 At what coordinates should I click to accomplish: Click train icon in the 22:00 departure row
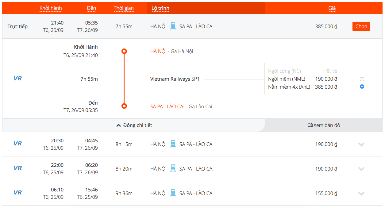click(173, 168)
